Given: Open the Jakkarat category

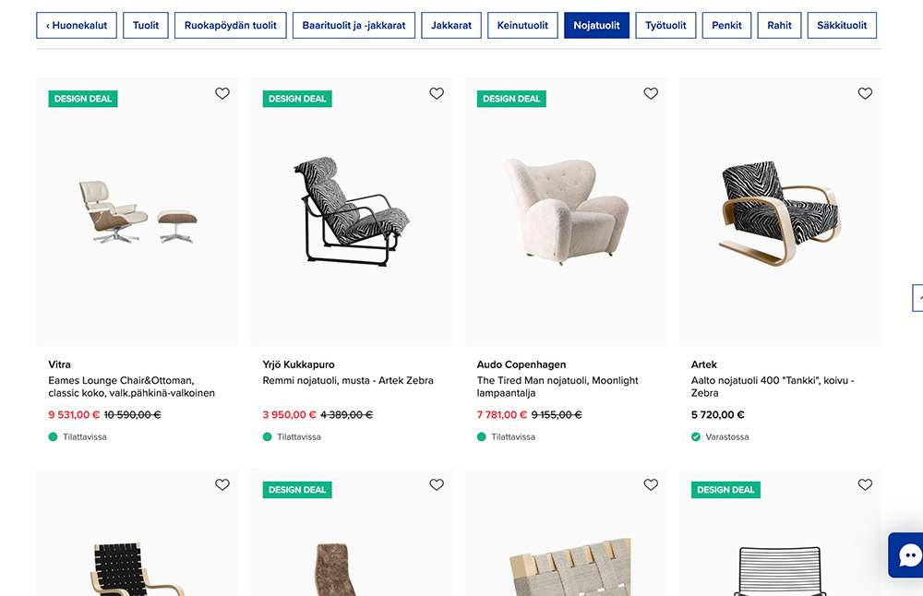Looking at the screenshot, I should point(451,25).
